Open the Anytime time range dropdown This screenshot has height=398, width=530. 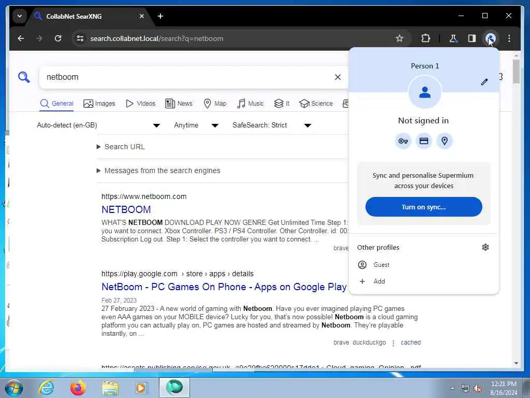click(x=196, y=125)
